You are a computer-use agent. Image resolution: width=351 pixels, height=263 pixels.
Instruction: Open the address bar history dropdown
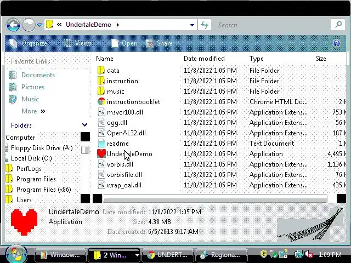click(x=192, y=25)
